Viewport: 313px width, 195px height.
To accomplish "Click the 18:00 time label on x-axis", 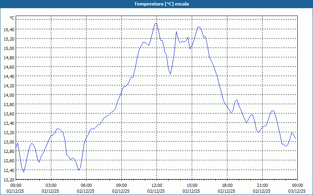I will pos(227,185).
